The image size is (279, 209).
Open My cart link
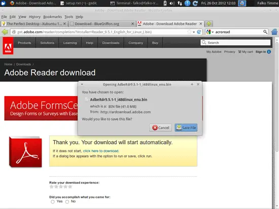pos(246,52)
